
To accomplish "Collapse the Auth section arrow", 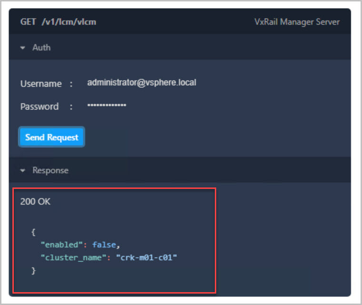I will click(23, 48).
